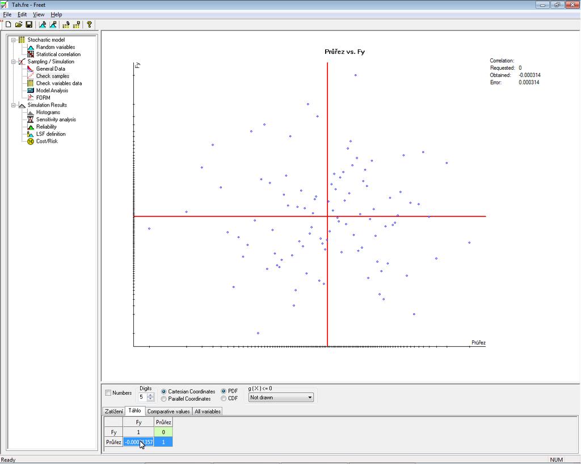The height and width of the screenshot is (464, 581).
Task: Click the Ready status bar text
Action: click(x=9, y=460)
